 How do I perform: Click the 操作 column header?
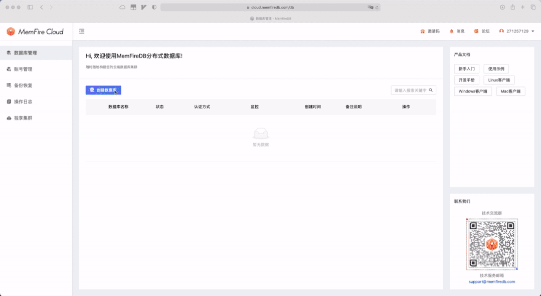pos(406,107)
